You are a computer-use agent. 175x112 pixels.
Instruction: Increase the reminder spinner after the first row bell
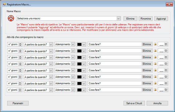coord(166,43)
